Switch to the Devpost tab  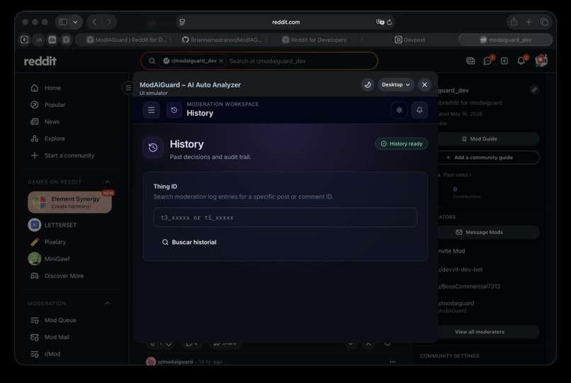(x=409, y=40)
